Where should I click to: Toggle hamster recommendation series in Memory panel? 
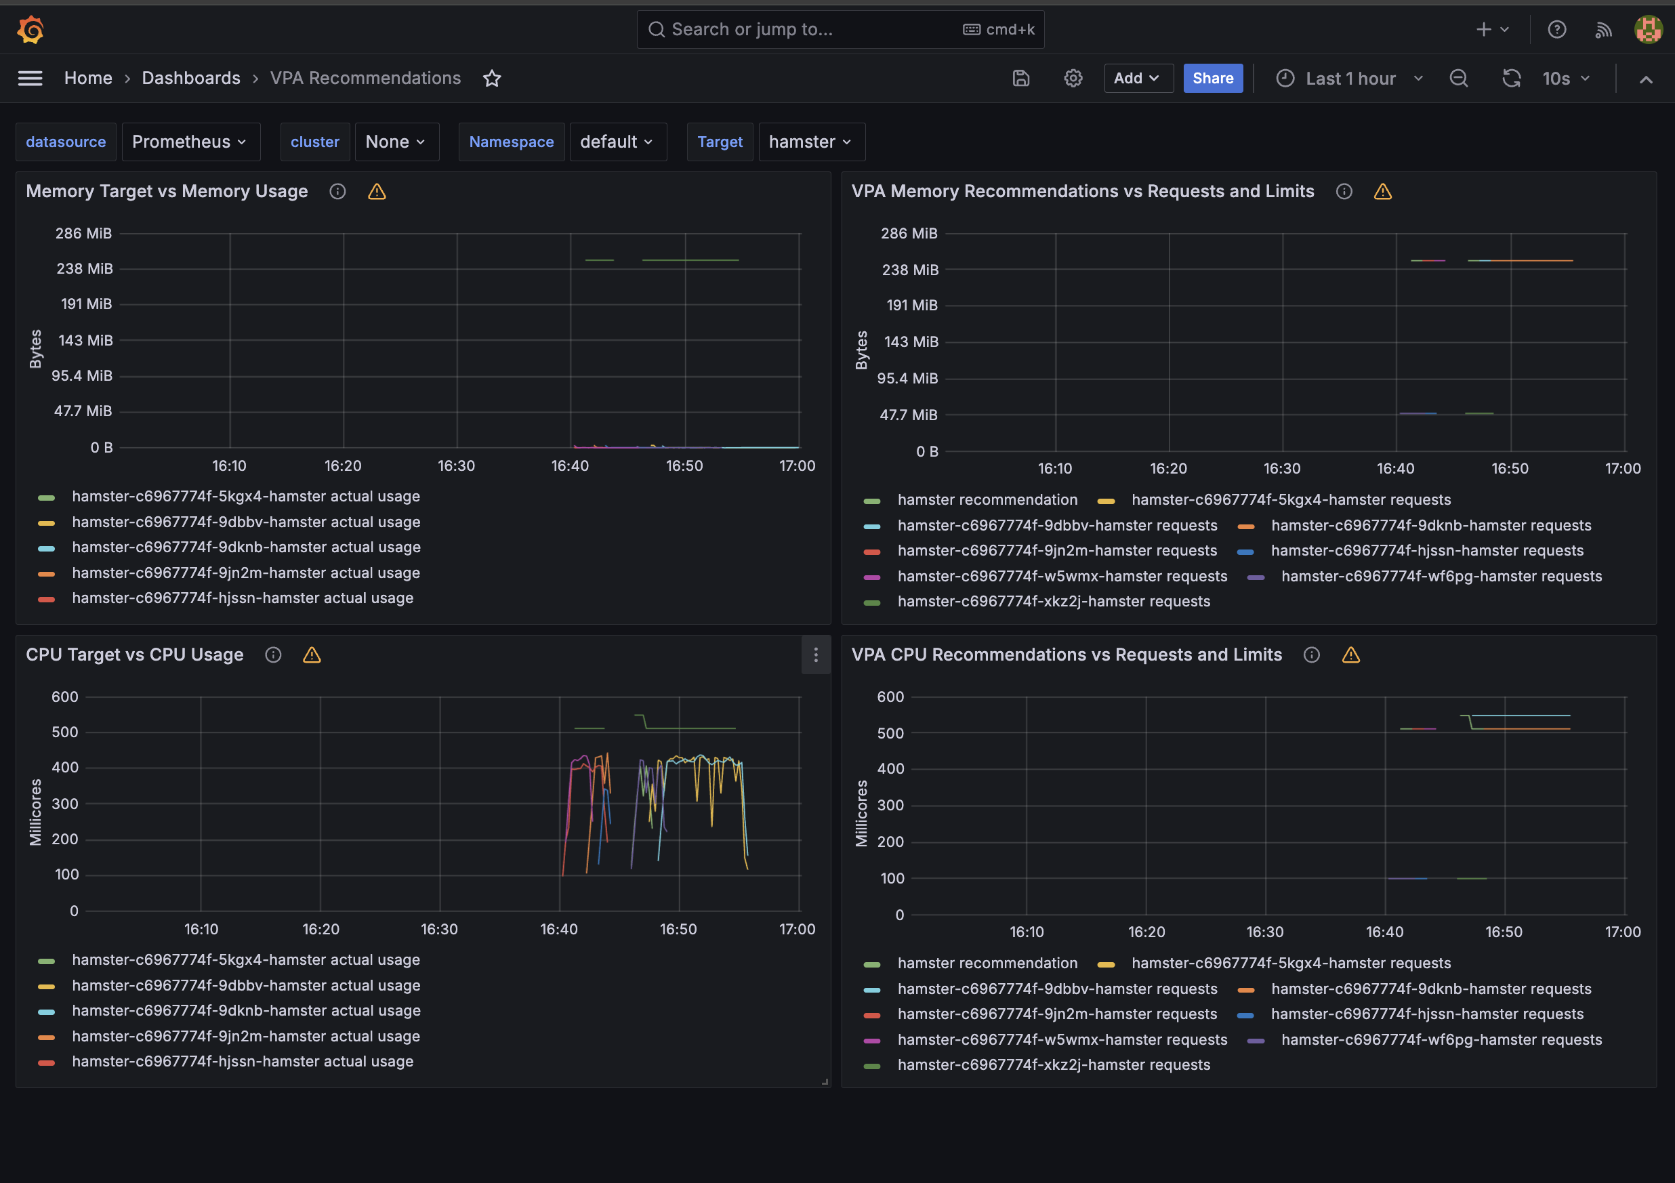(x=987, y=499)
